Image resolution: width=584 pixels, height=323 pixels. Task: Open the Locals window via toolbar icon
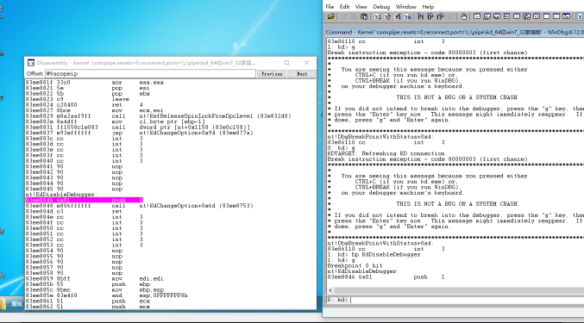497,16
